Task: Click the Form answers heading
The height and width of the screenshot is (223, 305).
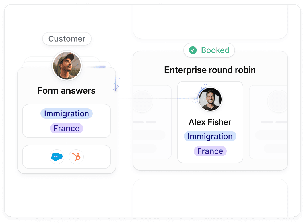Action: coord(67,91)
